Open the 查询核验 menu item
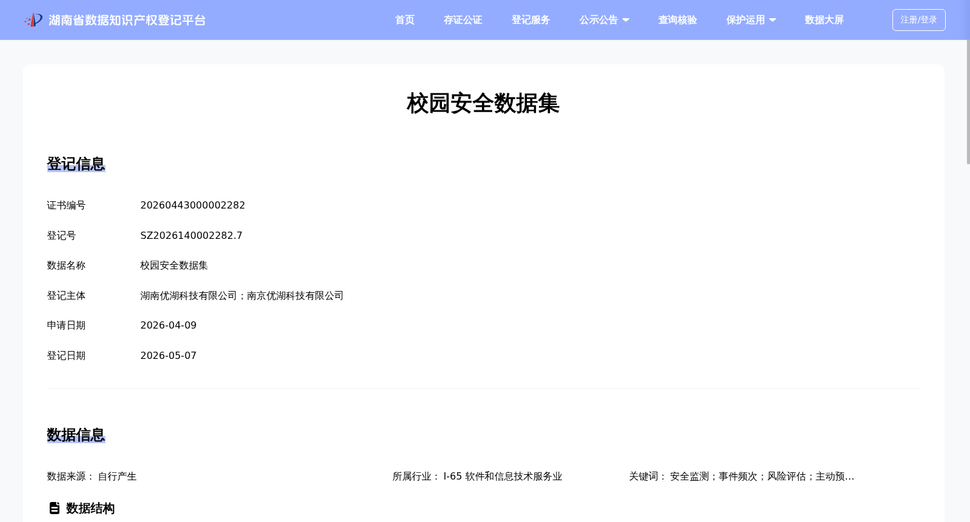This screenshot has width=970, height=522. pos(678,20)
